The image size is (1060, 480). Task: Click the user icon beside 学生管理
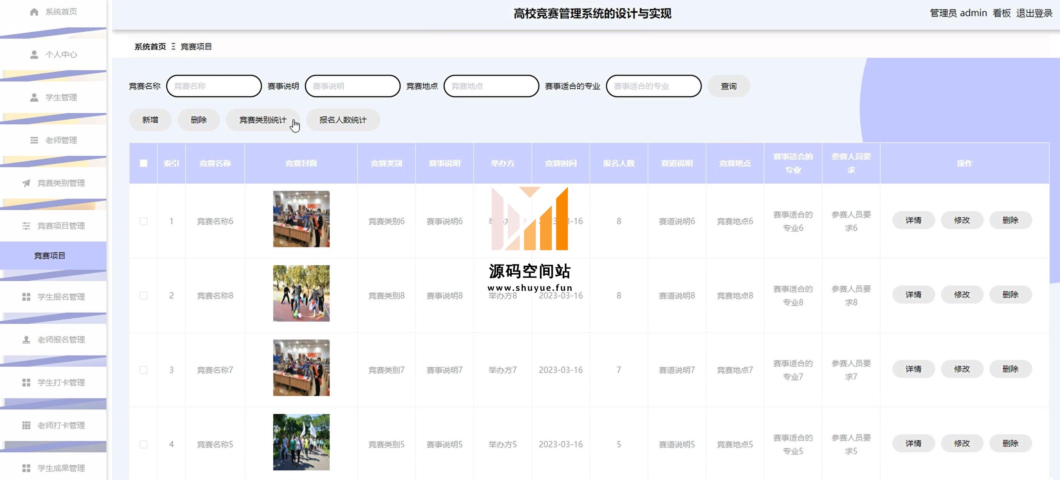[34, 98]
